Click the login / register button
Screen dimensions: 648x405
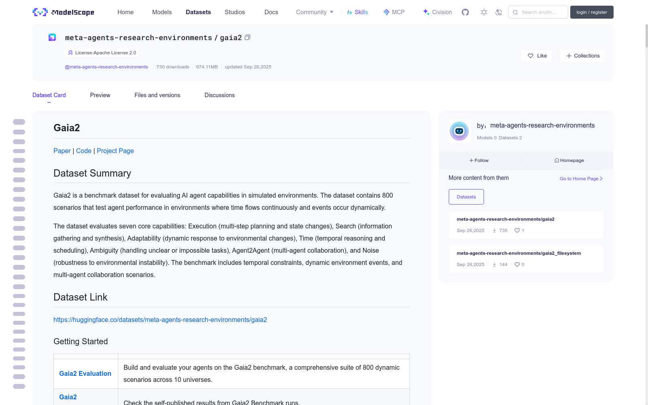coord(592,12)
